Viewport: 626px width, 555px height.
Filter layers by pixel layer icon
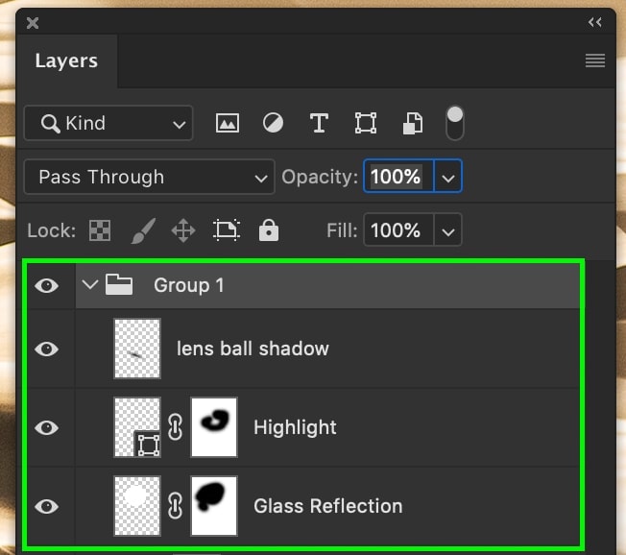click(228, 123)
